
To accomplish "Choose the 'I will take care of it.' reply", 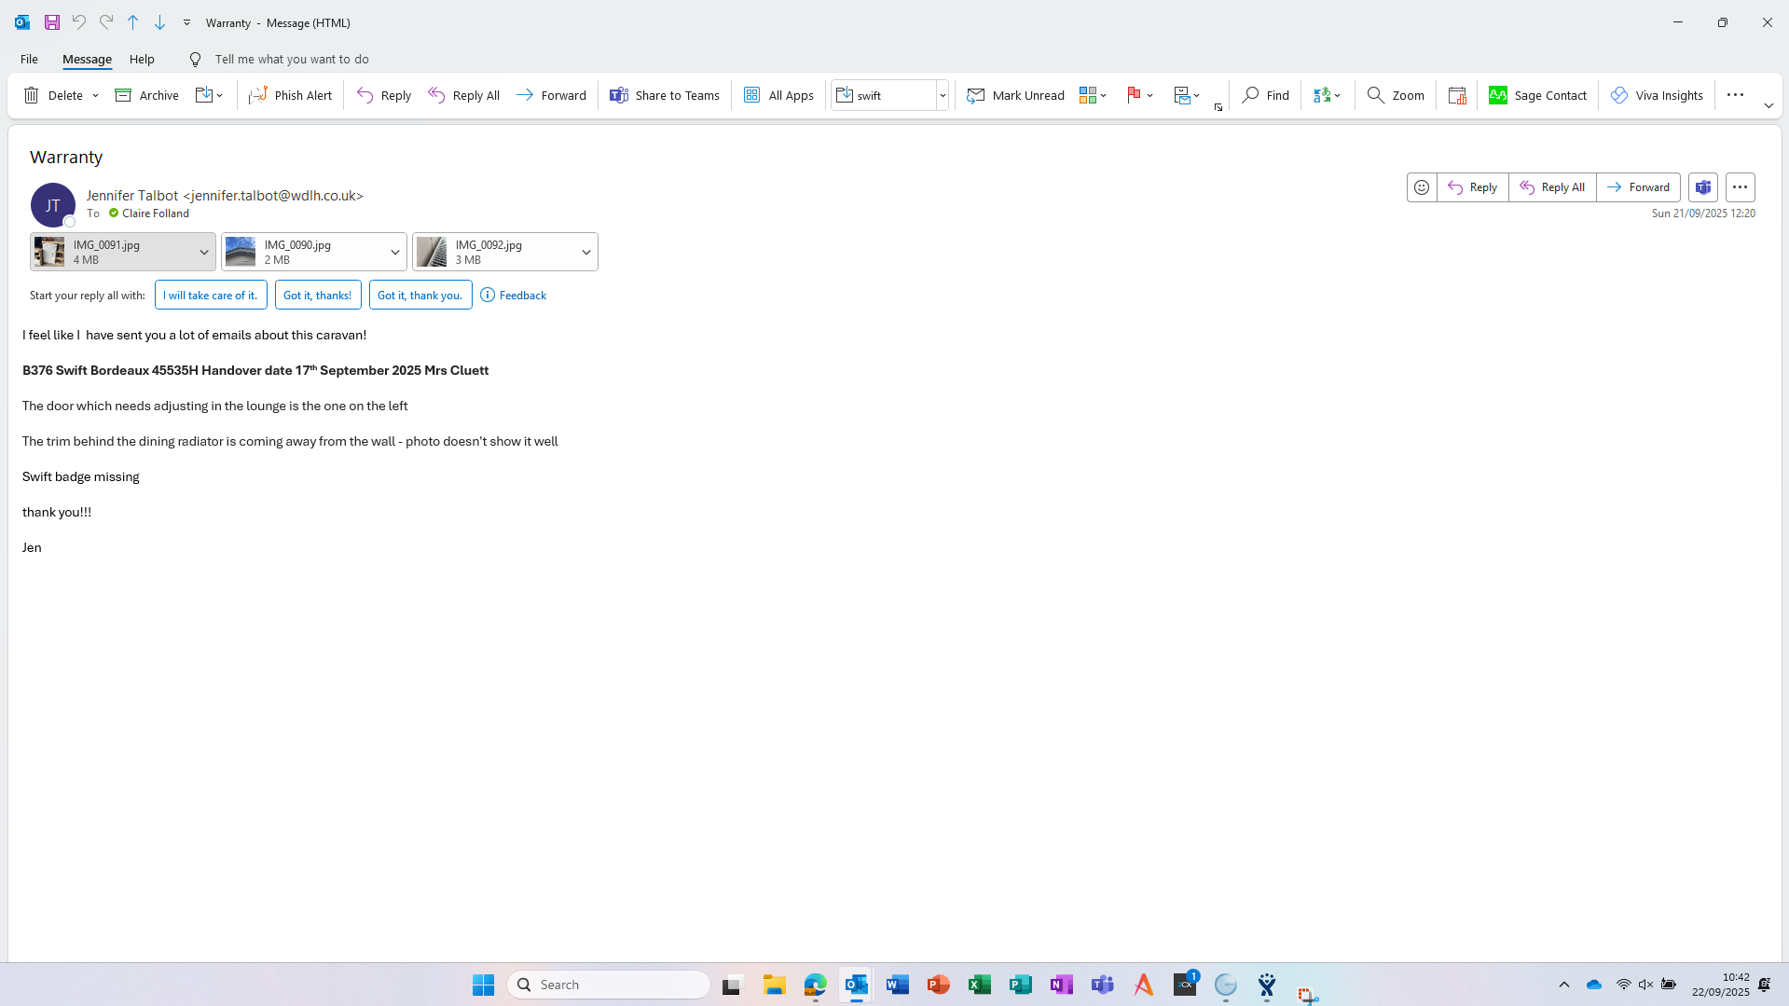I will point(211,296).
